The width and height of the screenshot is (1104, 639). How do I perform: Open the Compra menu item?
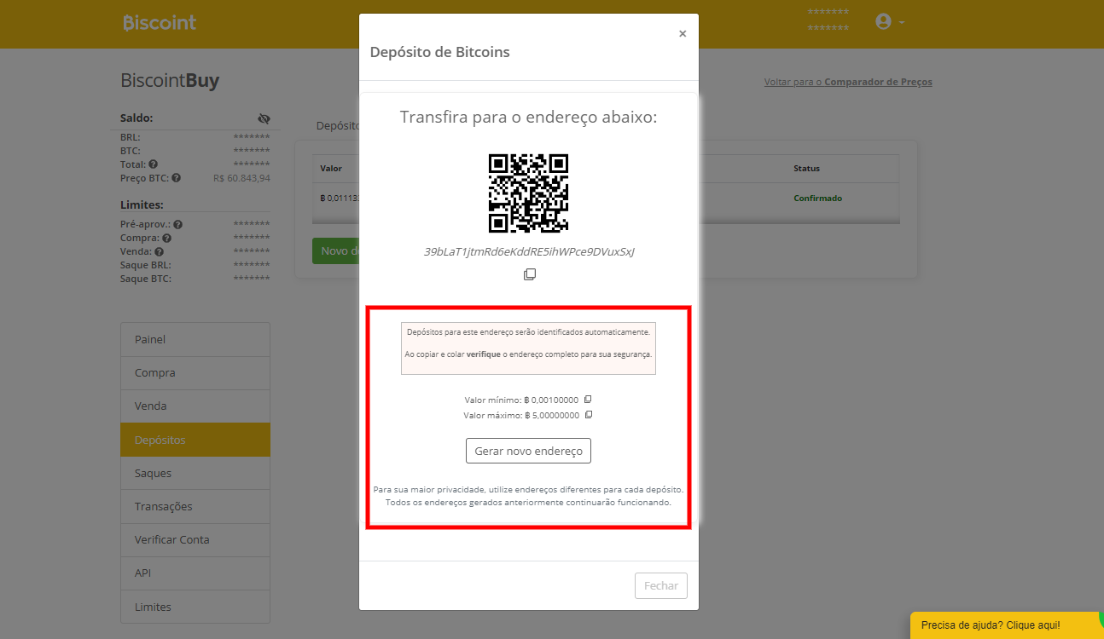tap(195, 372)
